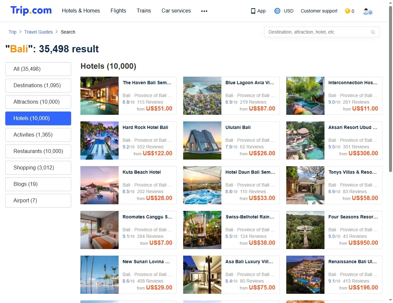The height and width of the screenshot is (303, 393).
Task: Open the App phone icon
Action: (253, 11)
